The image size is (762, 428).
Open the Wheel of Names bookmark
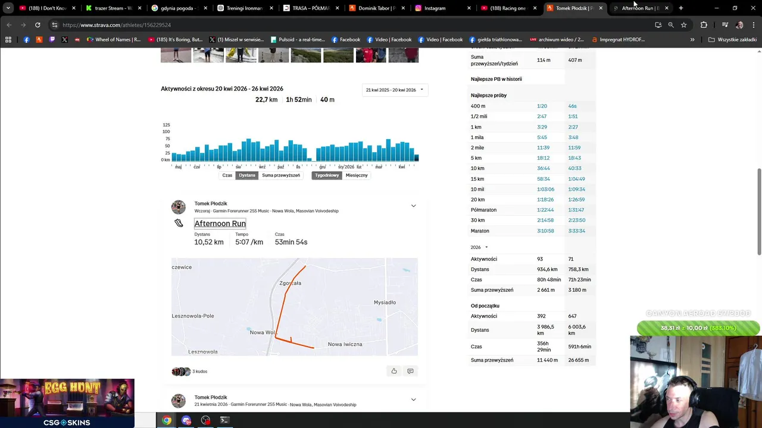click(x=113, y=40)
